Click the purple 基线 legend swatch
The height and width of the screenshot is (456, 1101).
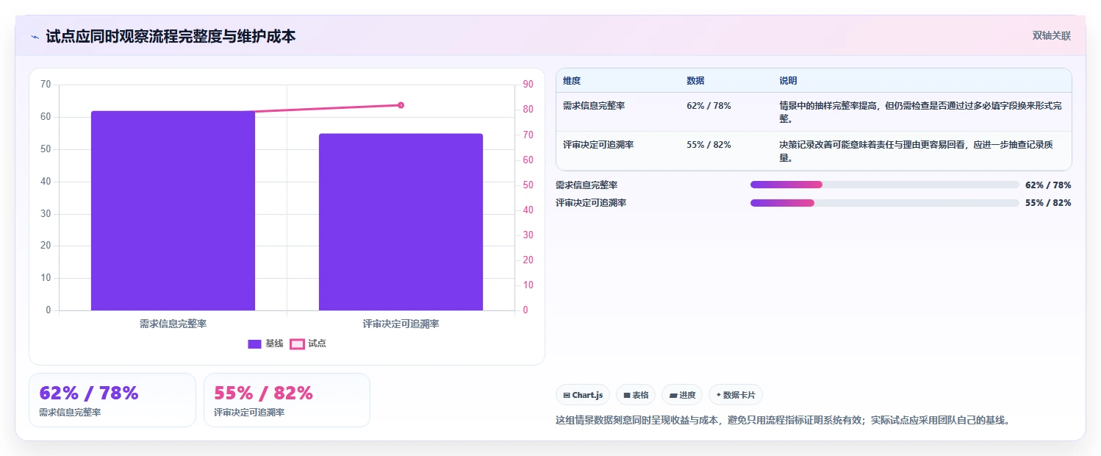254,343
